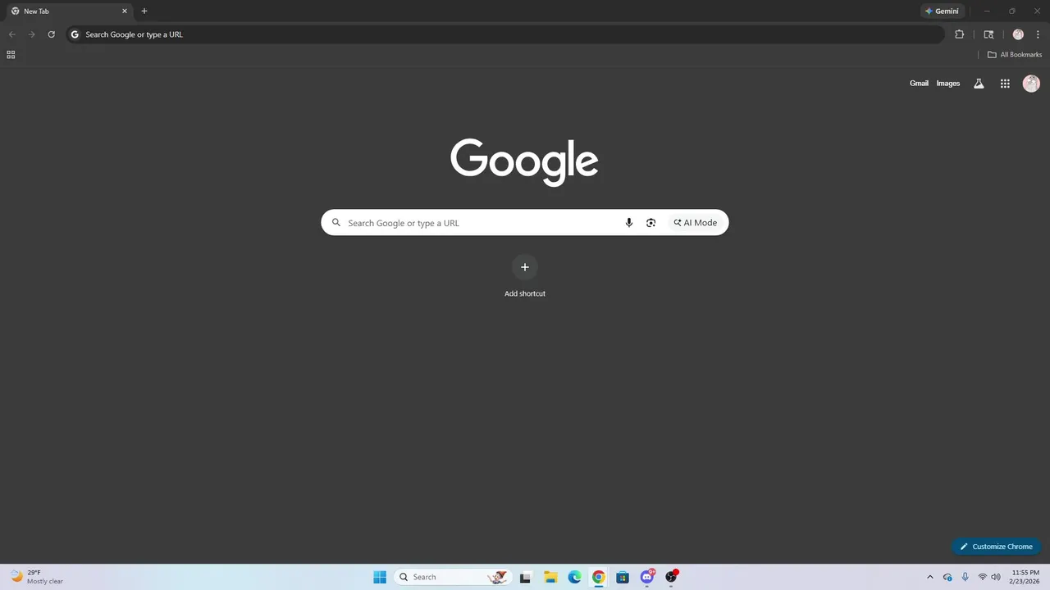
Task: Open a new tab with plus button
Action: pyautogui.click(x=144, y=11)
